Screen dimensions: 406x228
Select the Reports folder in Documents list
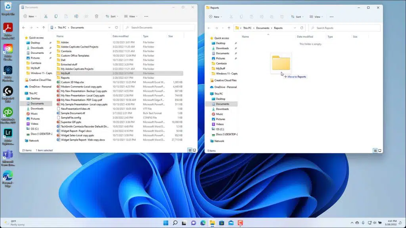coord(65,78)
